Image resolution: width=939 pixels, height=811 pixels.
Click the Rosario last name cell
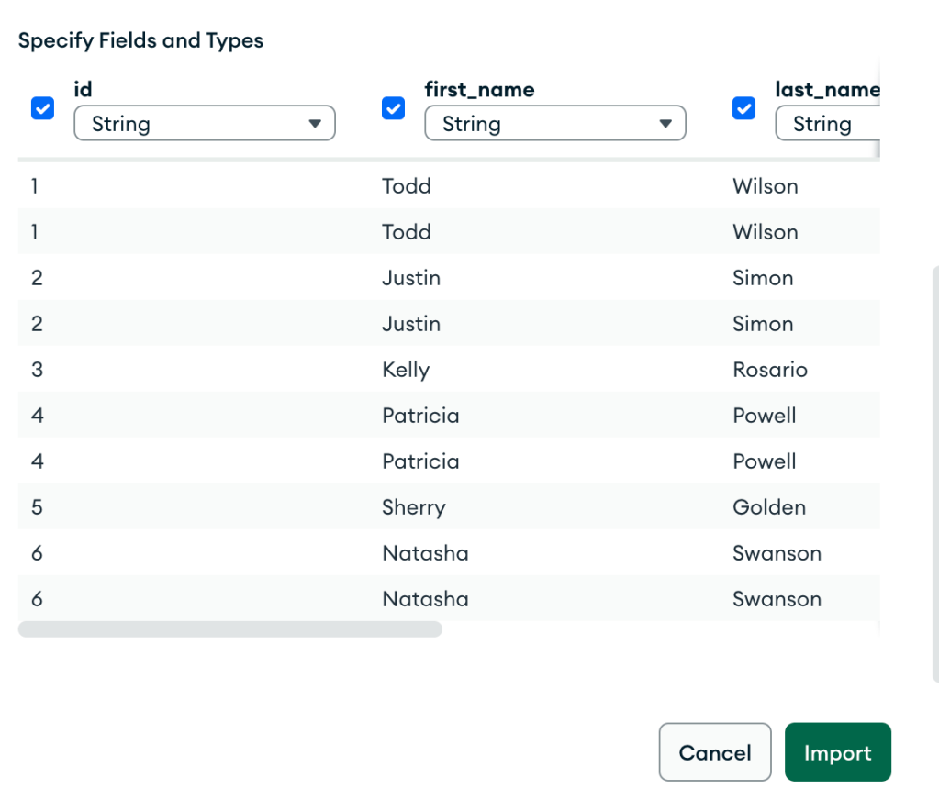click(769, 370)
